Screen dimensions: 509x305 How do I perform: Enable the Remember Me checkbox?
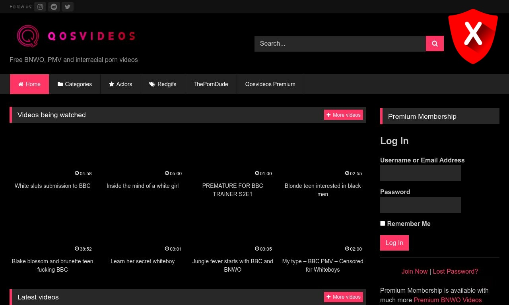click(x=383, y=224)
